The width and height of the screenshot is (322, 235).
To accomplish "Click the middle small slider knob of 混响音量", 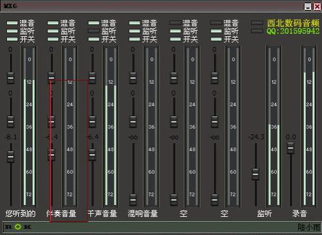I will [x=133, y=122].
